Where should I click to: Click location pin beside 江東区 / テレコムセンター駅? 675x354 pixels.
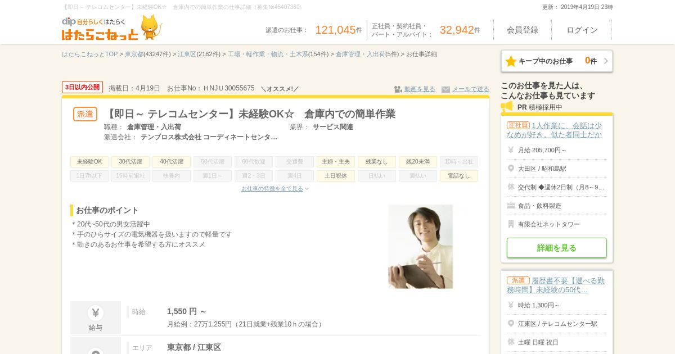(511, 324)
